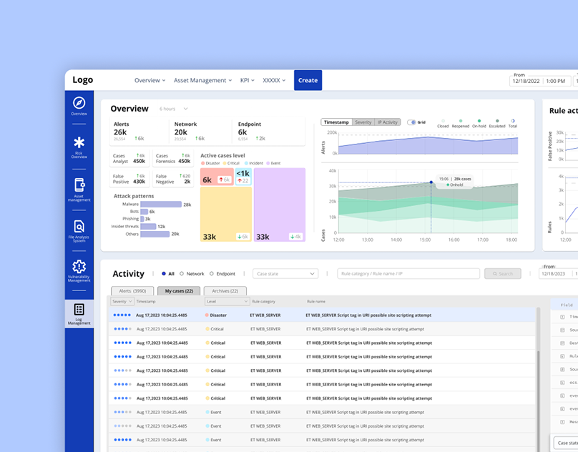The width and height of the screenshot is (578, 452).
Task: Open the Case state dropdown
Action: (285, 273)
